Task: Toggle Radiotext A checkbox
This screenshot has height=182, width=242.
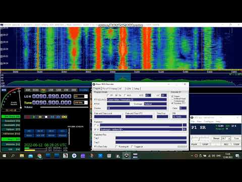Action: (95, 125)
